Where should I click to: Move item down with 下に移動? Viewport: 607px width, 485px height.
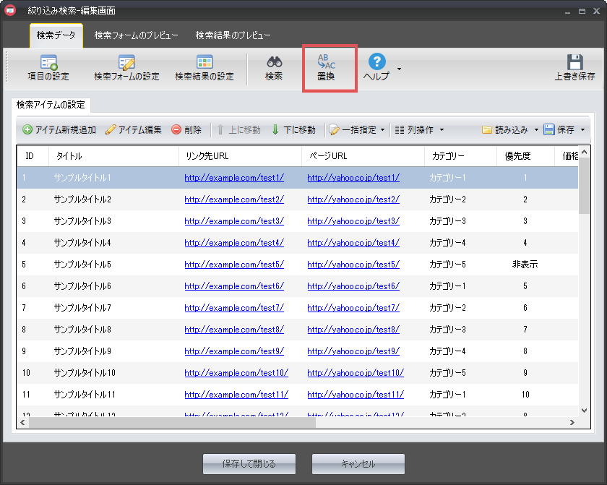(x=293, y=130)
